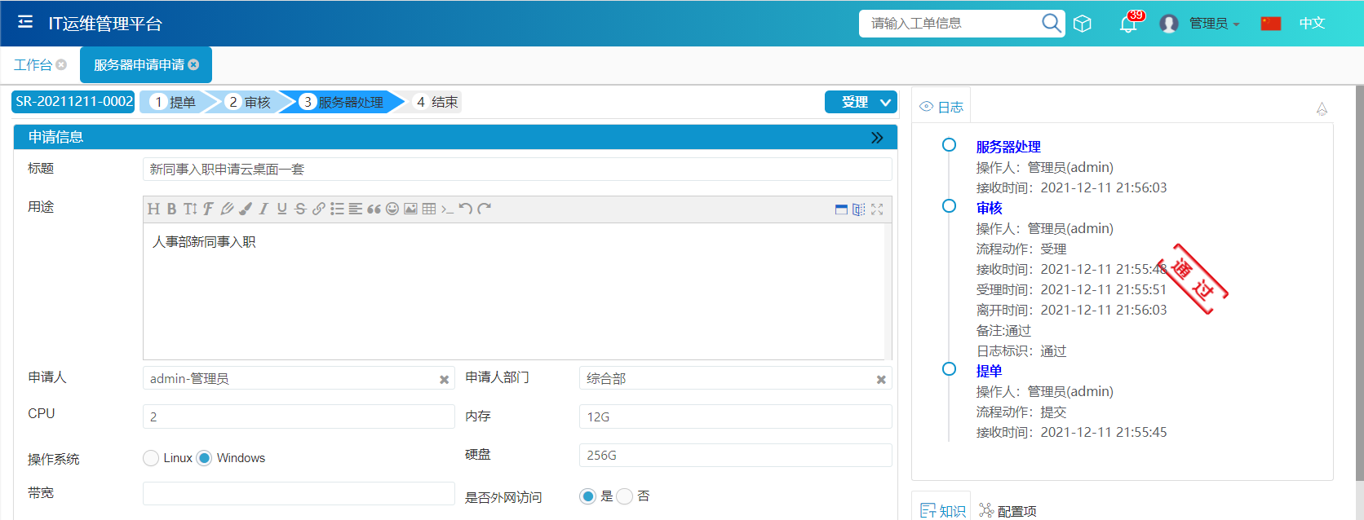Image resolution: width=1364 pixels, height=520 pixels.
Task: Click the 服务器处理 log entry link
Action: (x=1008, y=147)
